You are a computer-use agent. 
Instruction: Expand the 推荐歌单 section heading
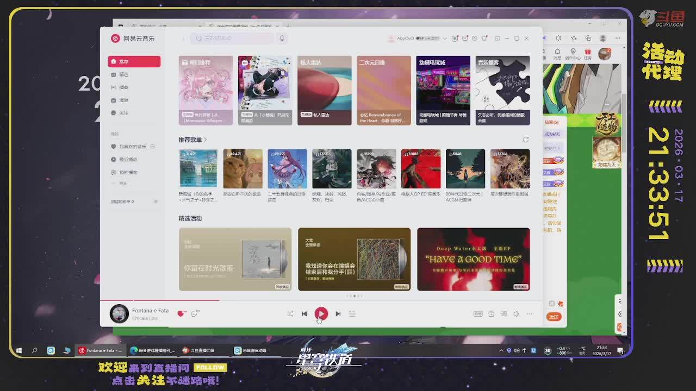click(192, 140)
